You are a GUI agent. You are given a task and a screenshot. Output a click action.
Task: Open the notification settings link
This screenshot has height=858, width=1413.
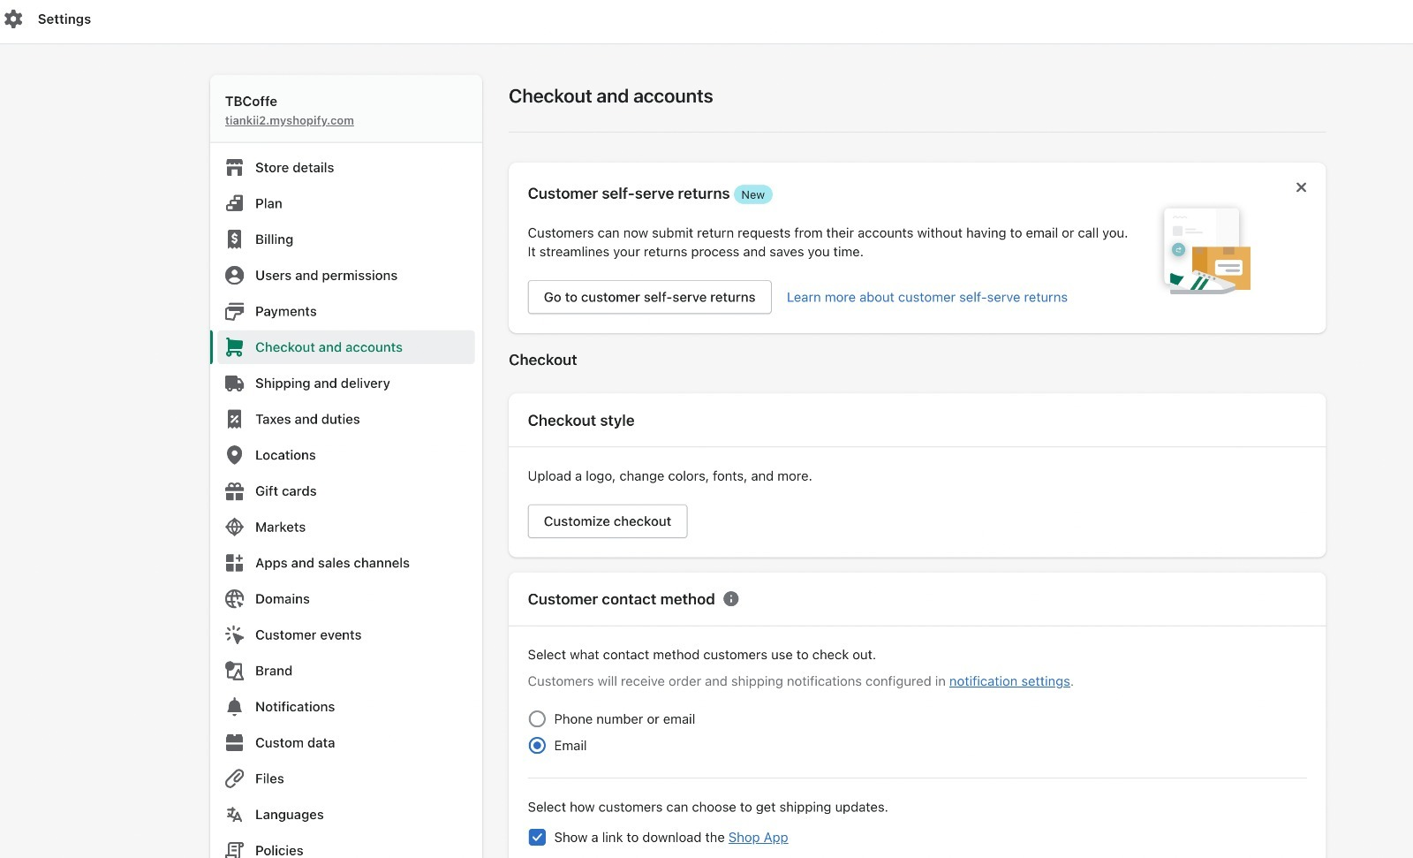[1009, 681]
